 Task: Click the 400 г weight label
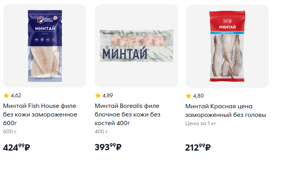point(102,132)
